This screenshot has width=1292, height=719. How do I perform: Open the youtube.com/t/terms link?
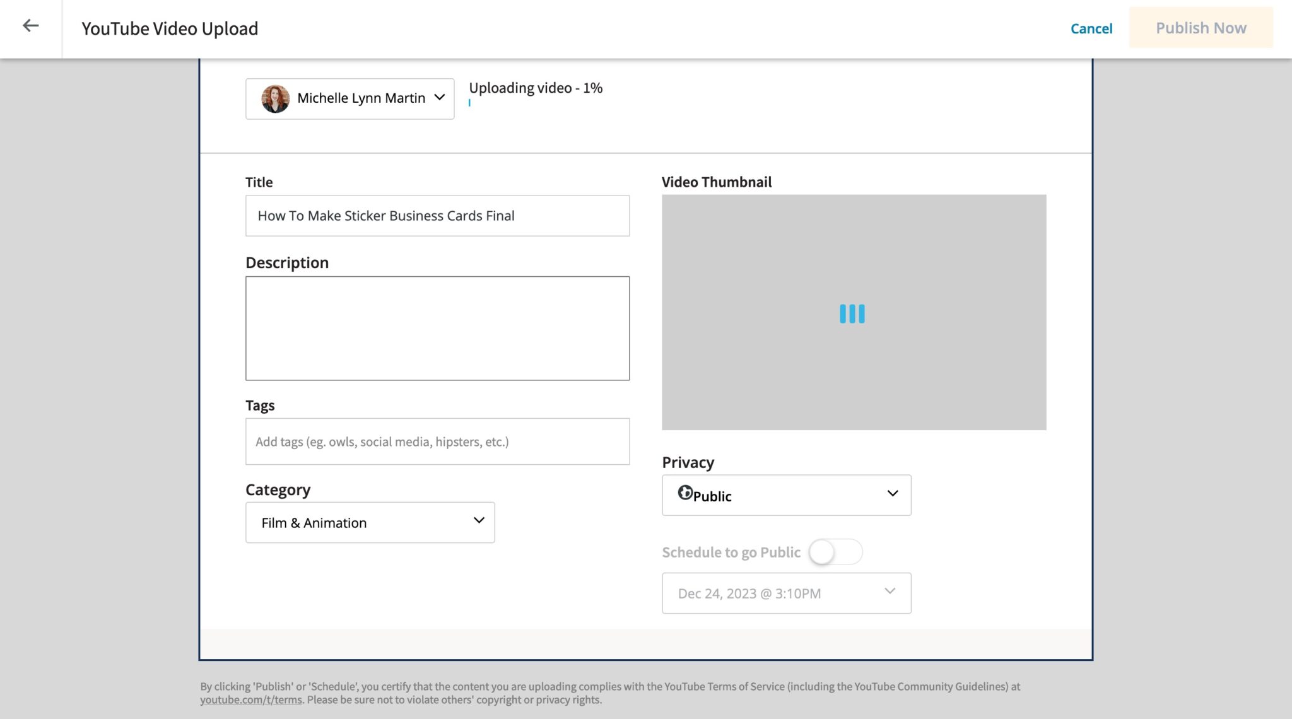click(252, 699)
